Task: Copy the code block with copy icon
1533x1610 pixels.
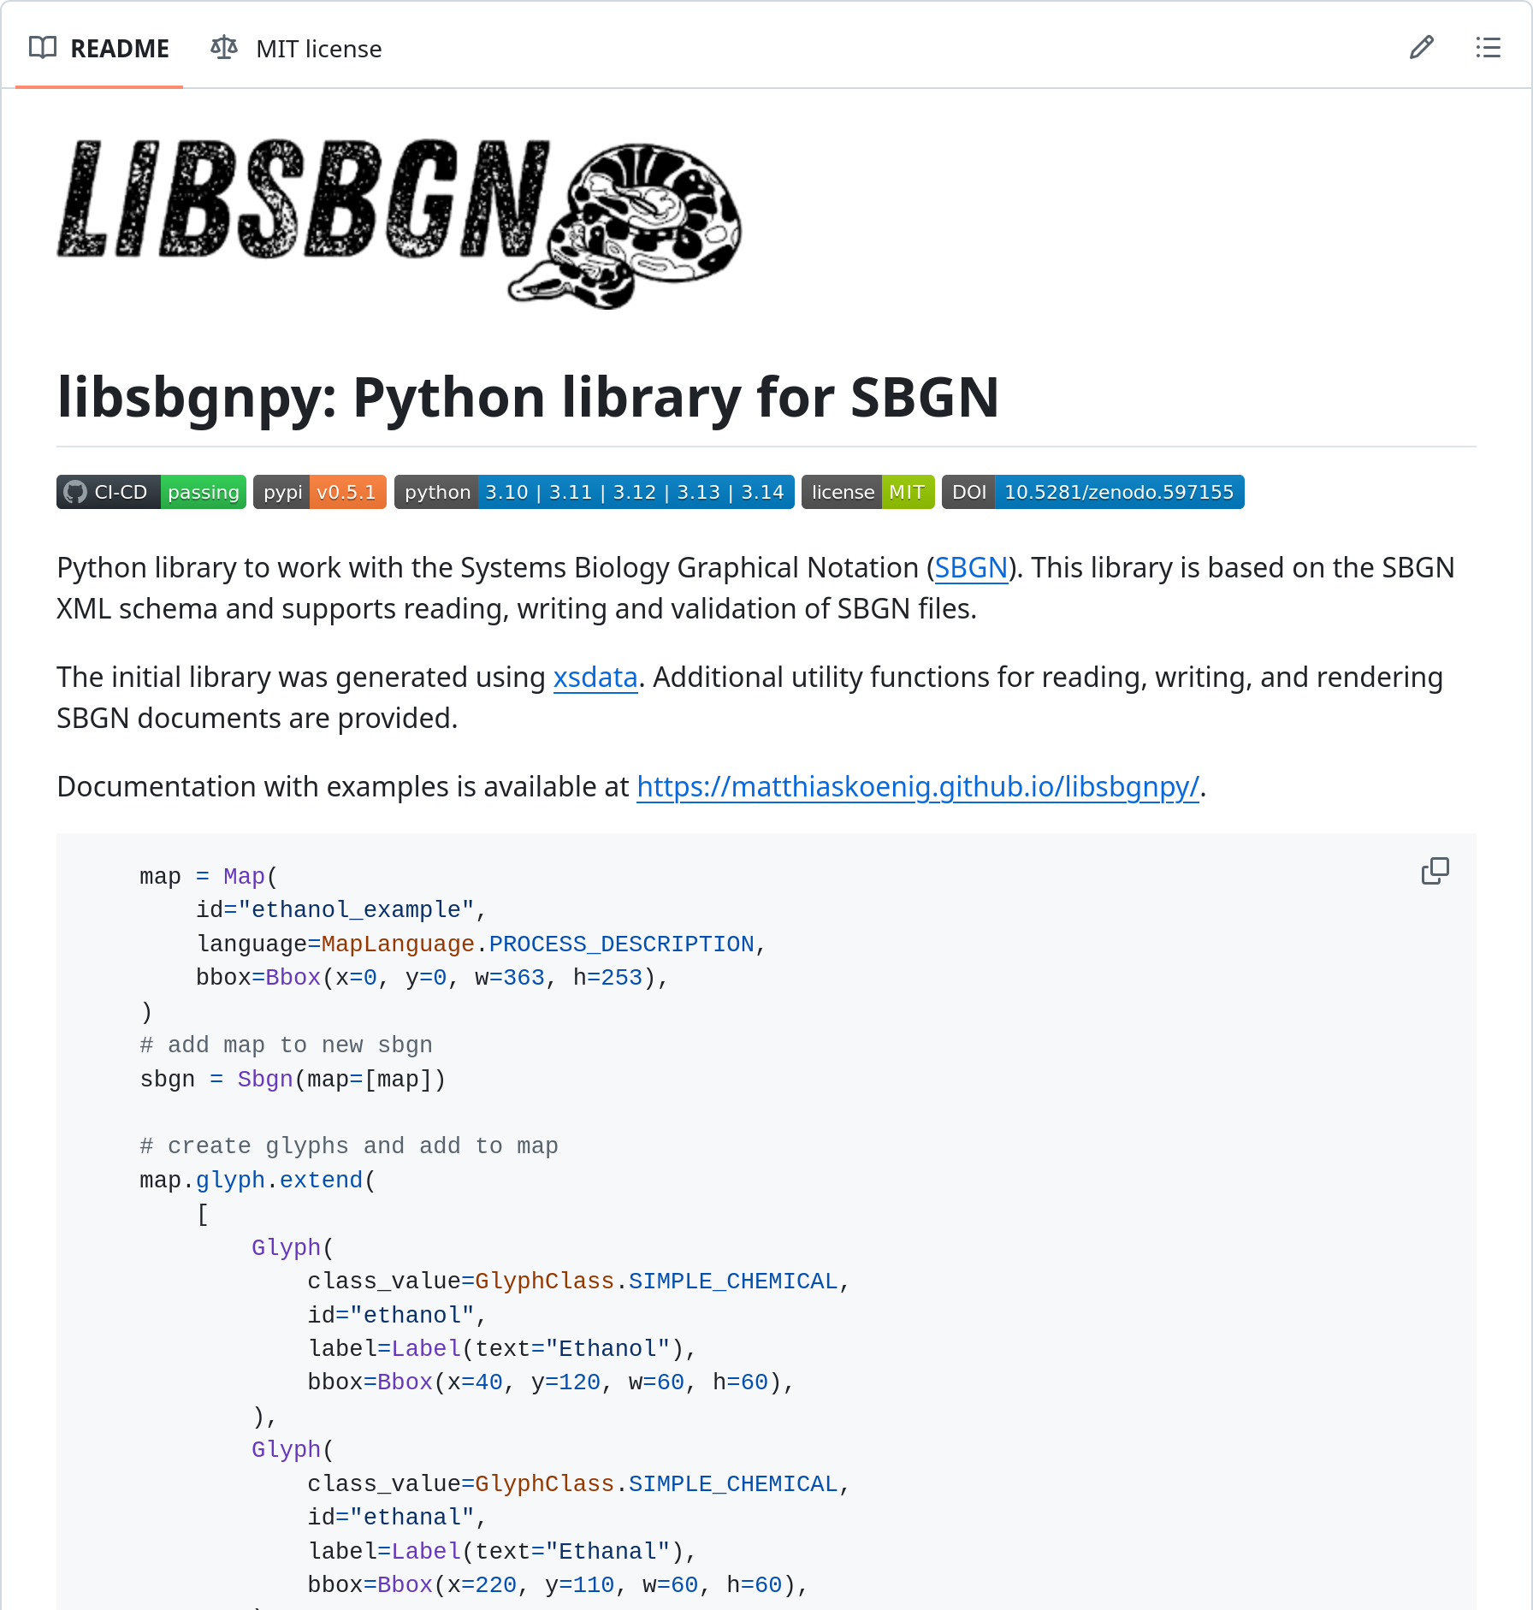Action: (x=1435, y=871)
